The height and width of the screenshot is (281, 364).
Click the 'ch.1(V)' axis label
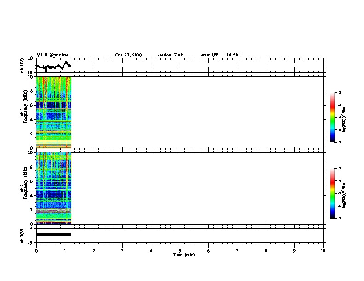tap(22, 65)
